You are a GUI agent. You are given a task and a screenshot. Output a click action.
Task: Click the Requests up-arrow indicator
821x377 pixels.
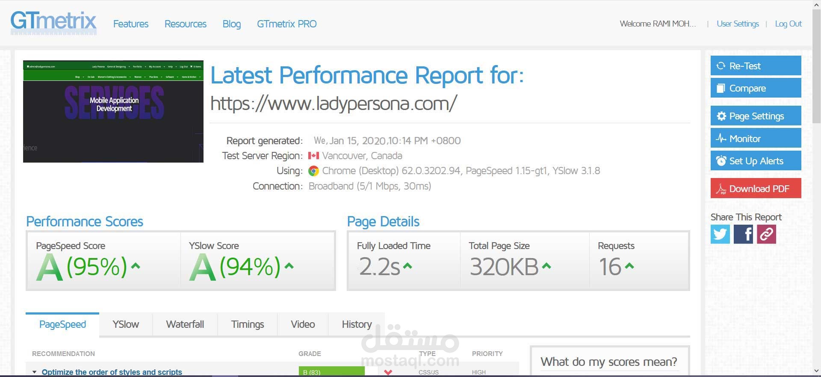point(629,266)
